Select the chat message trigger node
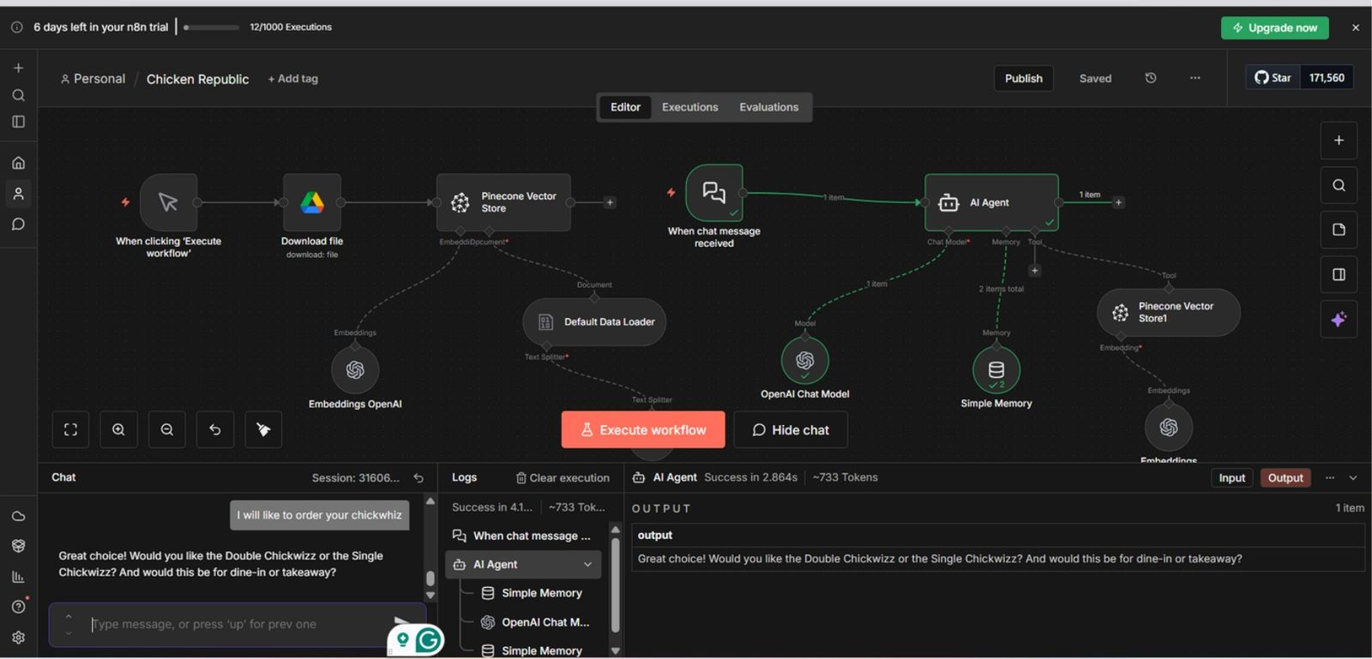 (x=714, y=193)
